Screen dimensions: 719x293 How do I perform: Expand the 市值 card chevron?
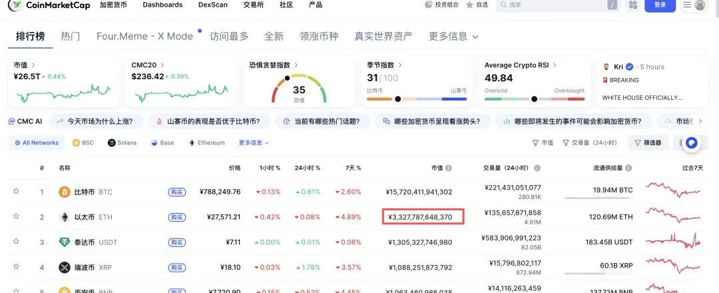[x=33, y=65]
